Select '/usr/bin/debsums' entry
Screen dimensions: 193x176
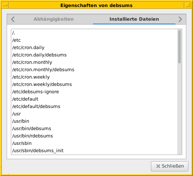coord(94,129)
